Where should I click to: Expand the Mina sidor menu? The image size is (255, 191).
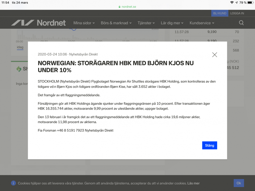click(x=84, y=23)
